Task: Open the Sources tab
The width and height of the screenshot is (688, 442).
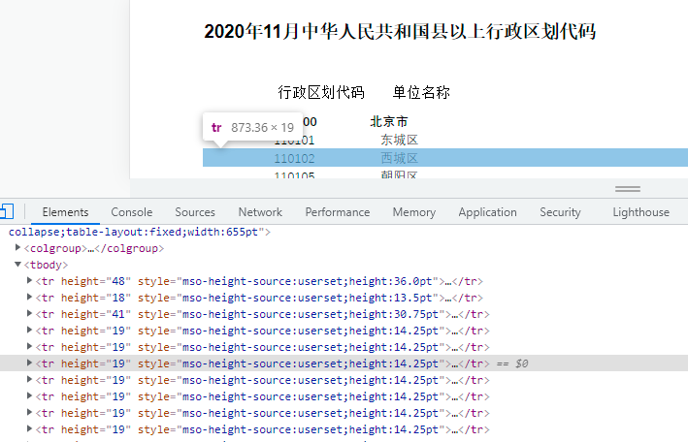Action: point(195,212)
